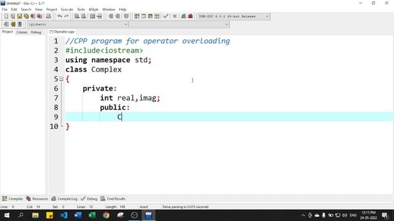Expand the (globals) scope dropdown
Screen dimensions: 394x221
[78, 25]
